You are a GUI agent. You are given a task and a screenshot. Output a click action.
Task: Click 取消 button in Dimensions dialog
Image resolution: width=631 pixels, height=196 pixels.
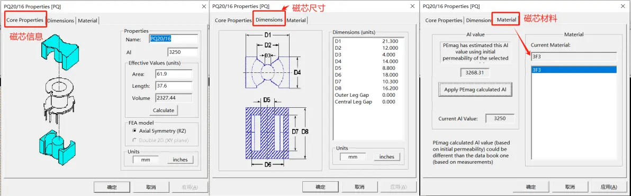pos(360,187)
